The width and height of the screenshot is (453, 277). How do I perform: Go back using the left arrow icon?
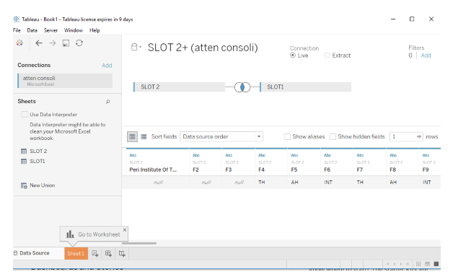(39, 43)
